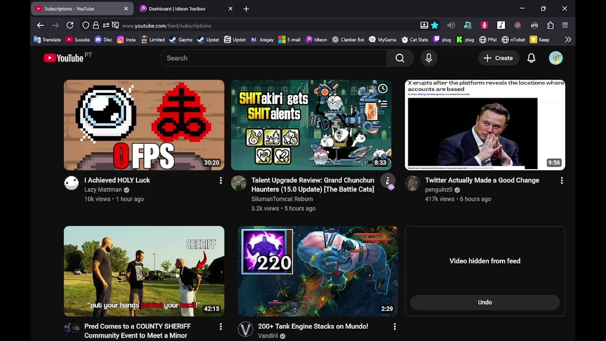Image resolution: width=606 pixels, height=341 pixels.
Task: Open the Talent Upgrade Review video title
Action: pos(312,185)
